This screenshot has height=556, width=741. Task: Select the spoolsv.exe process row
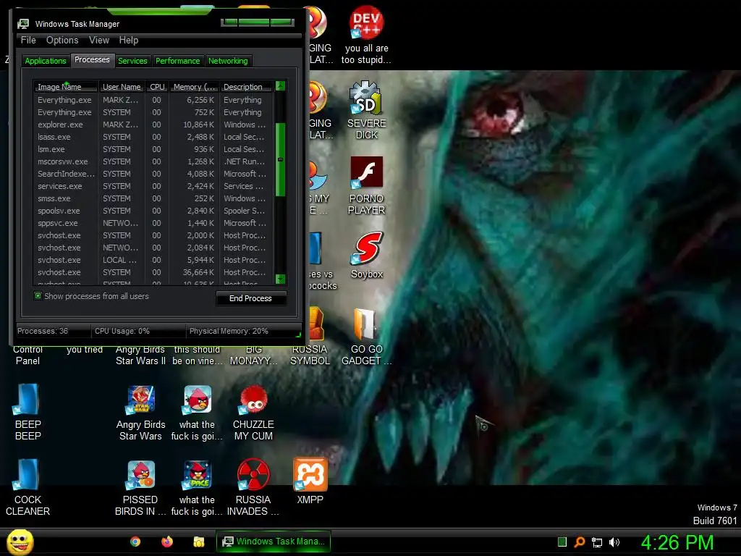click(153, 211)
